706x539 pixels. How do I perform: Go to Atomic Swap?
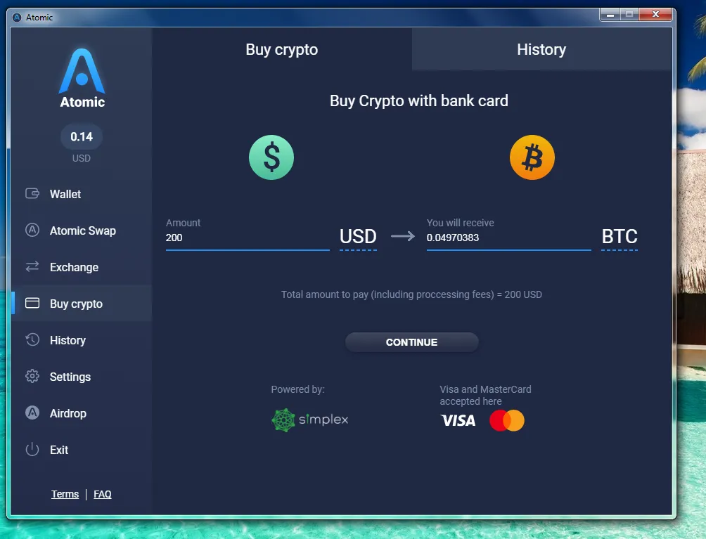[81, 230]
